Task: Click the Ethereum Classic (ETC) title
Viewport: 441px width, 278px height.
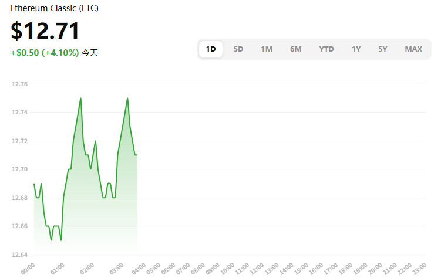Action: (x=54, y=8)
